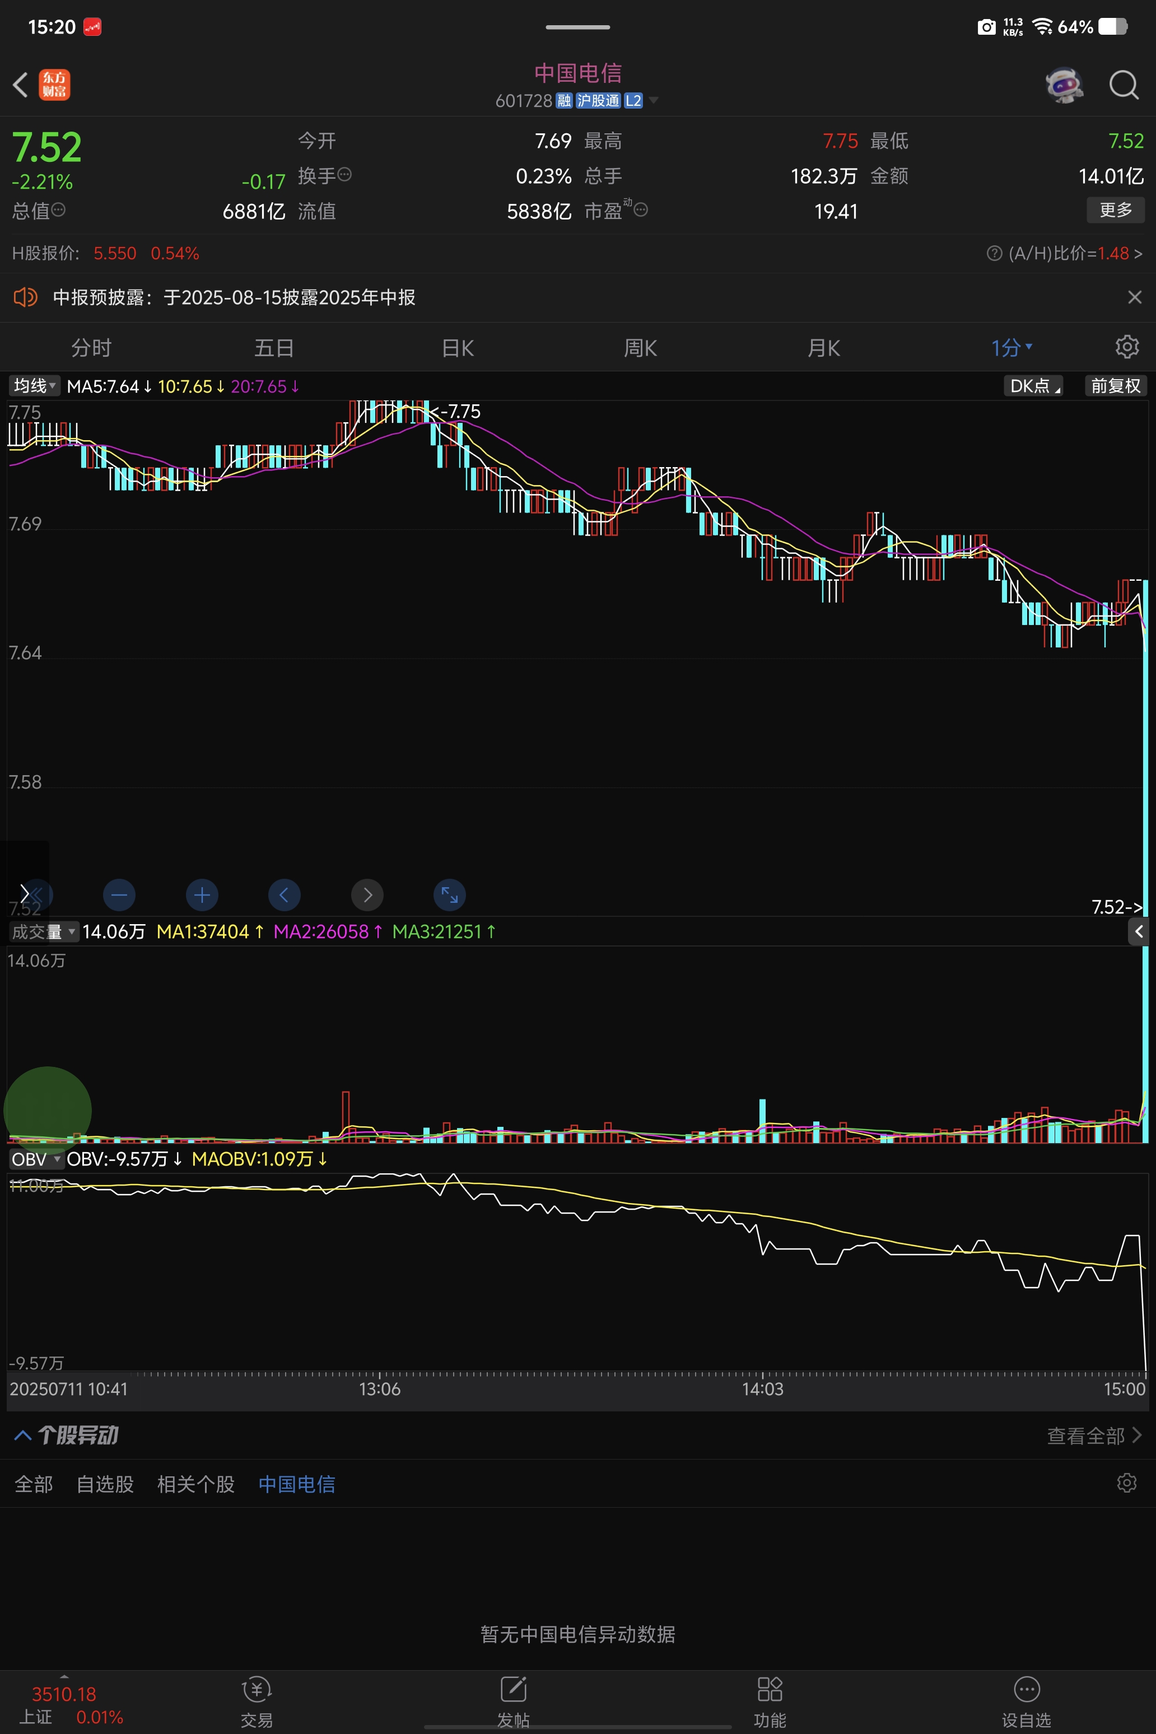Tap the MA5:7.64 label
The height and width of the screenshot is (1734, 1156).
(x=109, y=386)
